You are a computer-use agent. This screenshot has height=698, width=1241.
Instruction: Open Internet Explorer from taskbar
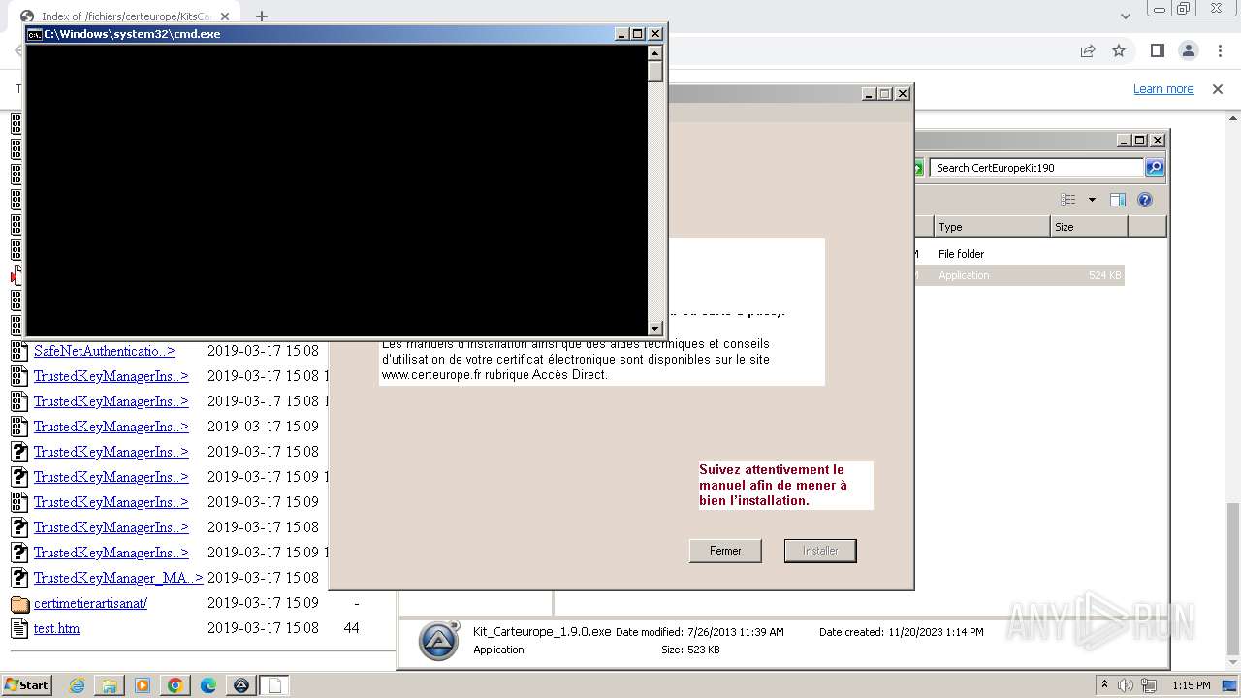point(77,685)
